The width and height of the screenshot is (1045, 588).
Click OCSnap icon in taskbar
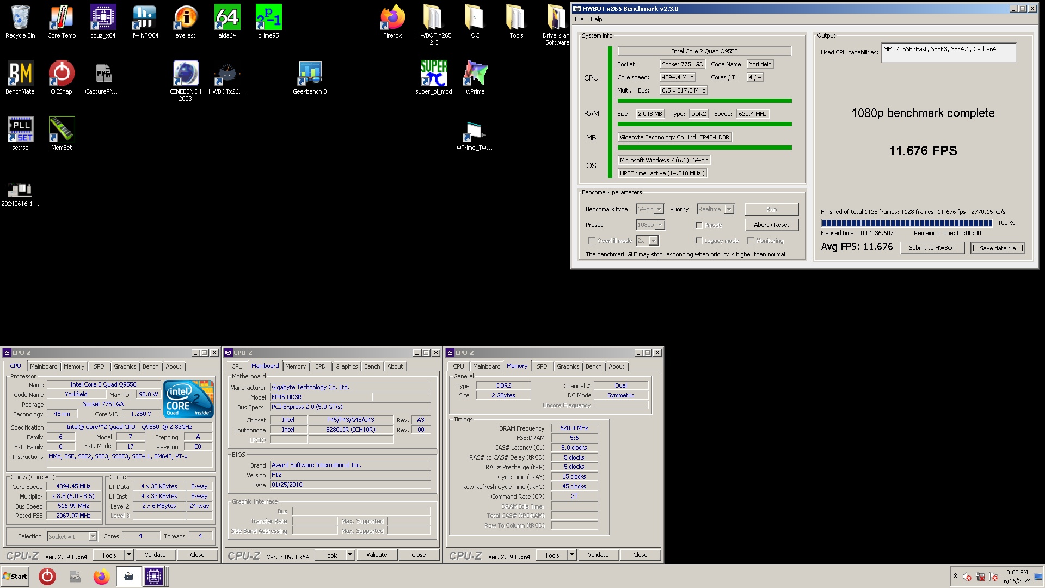(47, 577)
